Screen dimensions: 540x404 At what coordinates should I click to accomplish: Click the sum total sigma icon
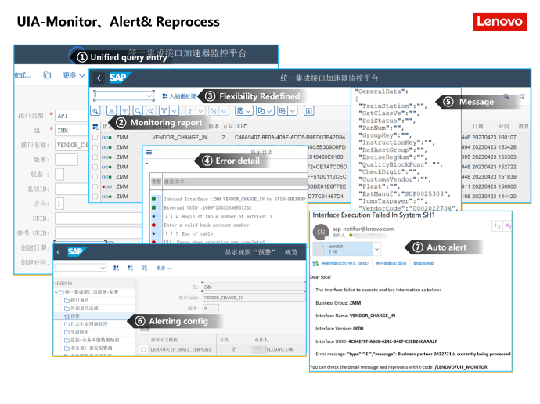[x=189, y=111]
